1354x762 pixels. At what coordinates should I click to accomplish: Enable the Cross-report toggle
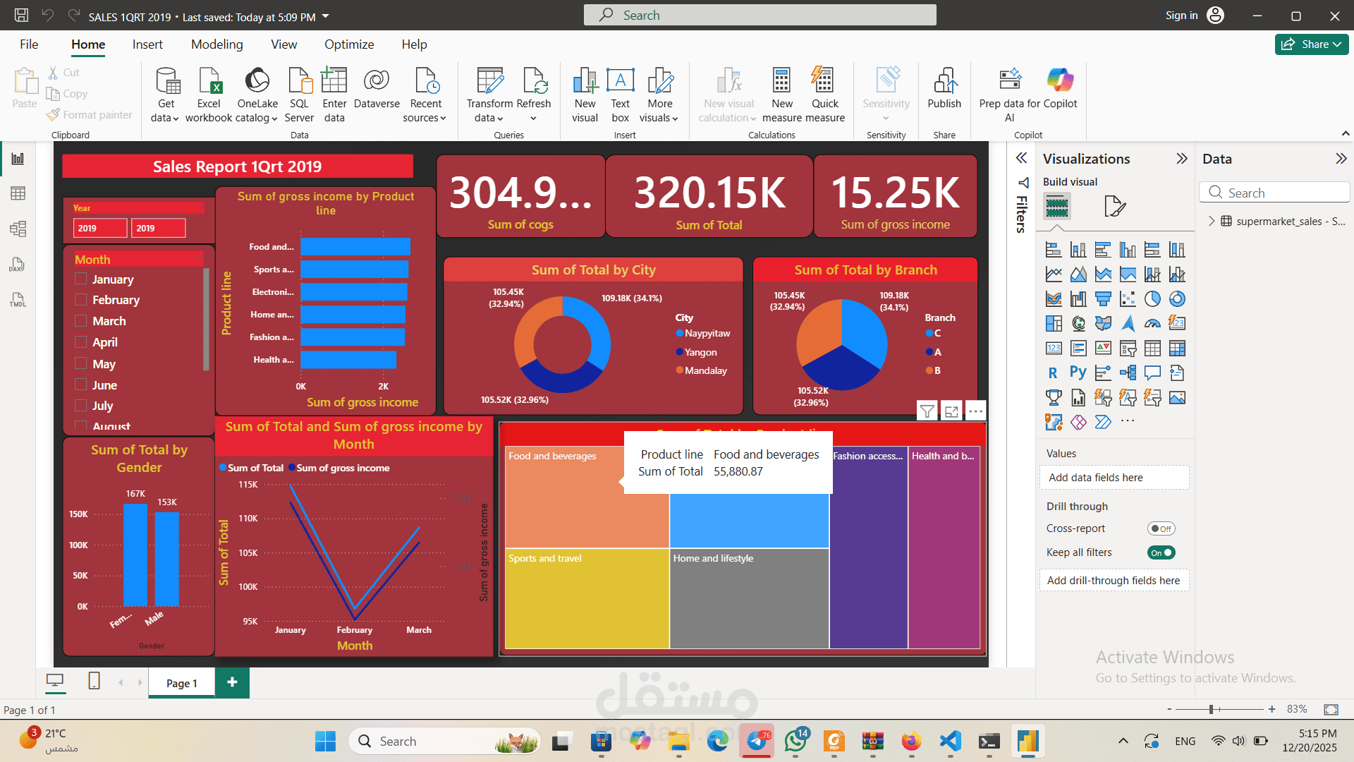1161,529
